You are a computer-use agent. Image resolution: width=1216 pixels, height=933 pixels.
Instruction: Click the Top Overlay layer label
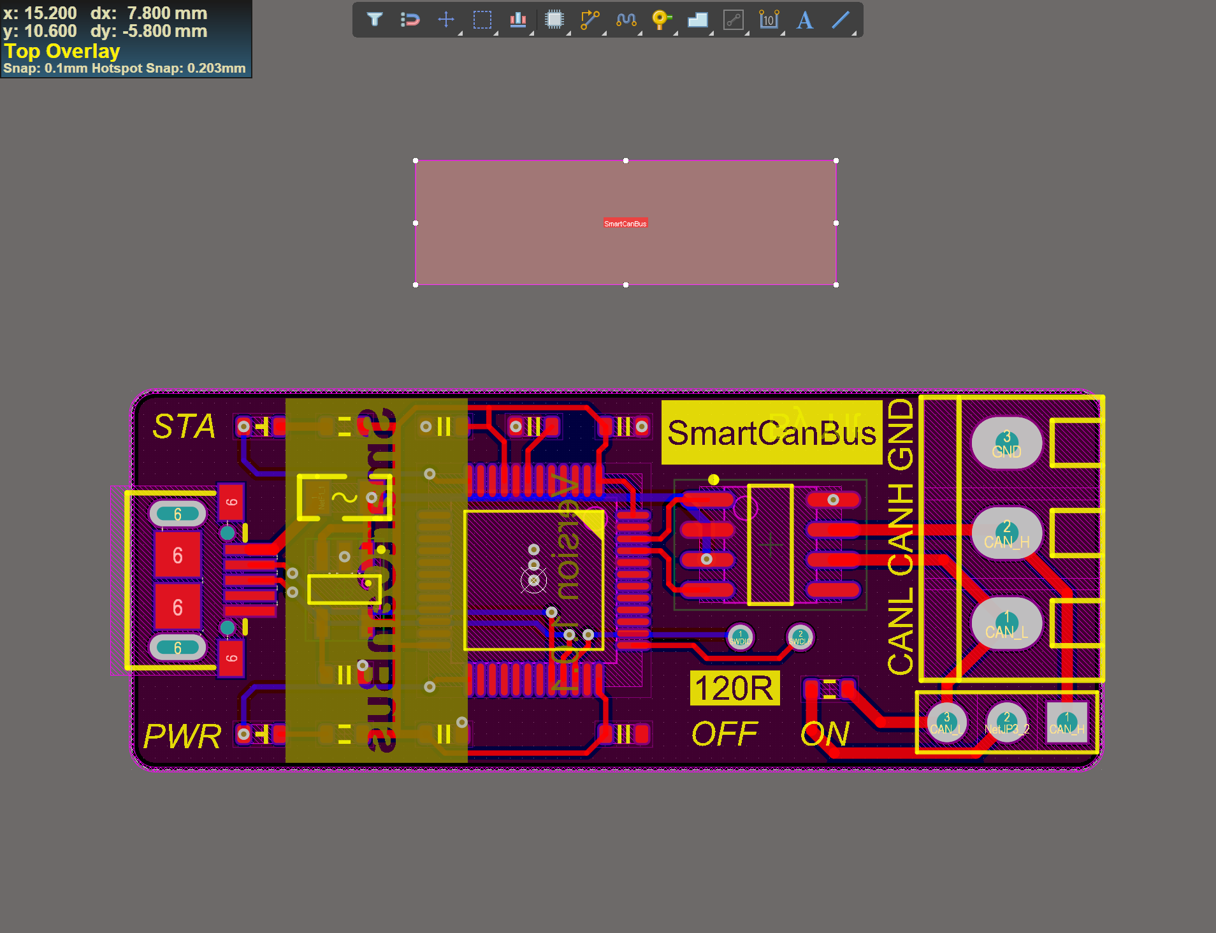point(62,51)
